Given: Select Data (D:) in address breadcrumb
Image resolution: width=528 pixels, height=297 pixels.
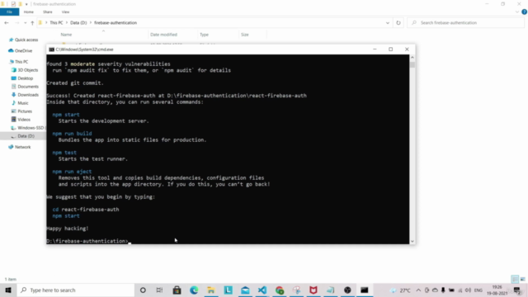Looking at the screenshot, I should tap(78, 22).
